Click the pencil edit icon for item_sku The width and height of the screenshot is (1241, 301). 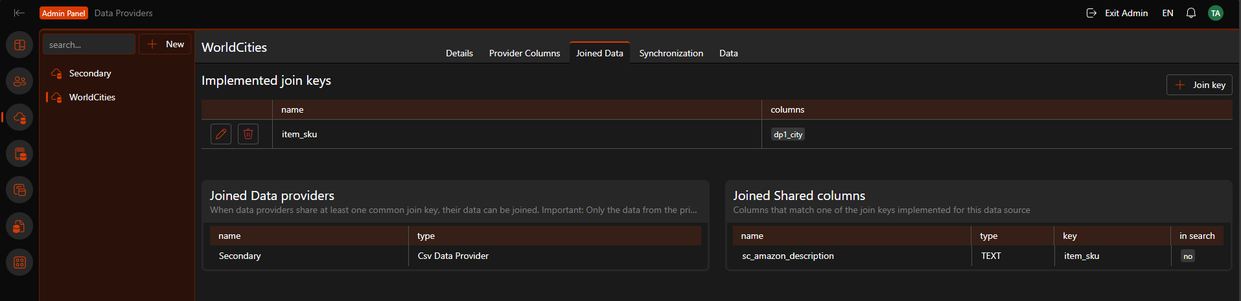tap(221, 134)
